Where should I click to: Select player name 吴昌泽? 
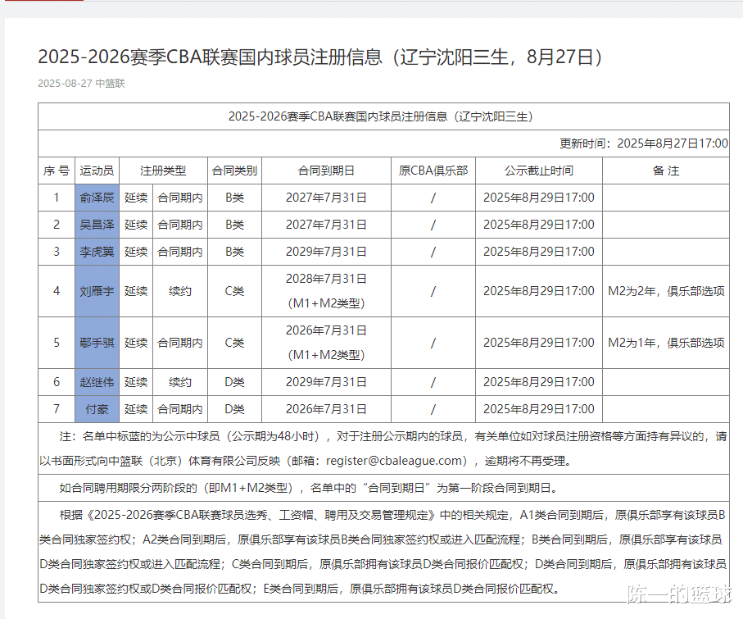point(97,225)
